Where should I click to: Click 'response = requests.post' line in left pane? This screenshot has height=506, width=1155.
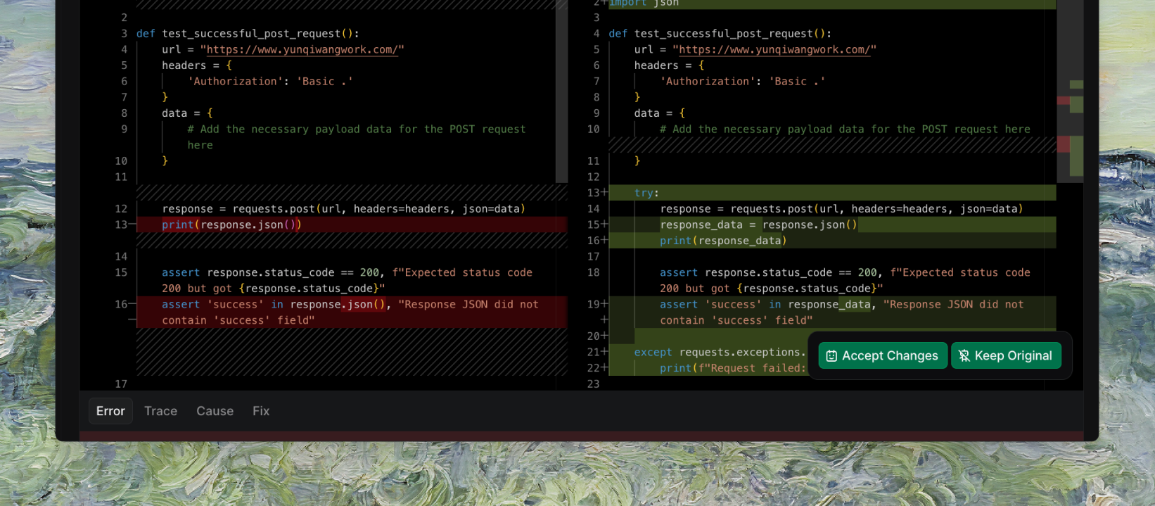(343, 209)
